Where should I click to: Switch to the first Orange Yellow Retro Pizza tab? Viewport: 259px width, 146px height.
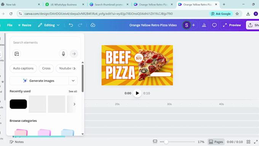click(153, 5)
